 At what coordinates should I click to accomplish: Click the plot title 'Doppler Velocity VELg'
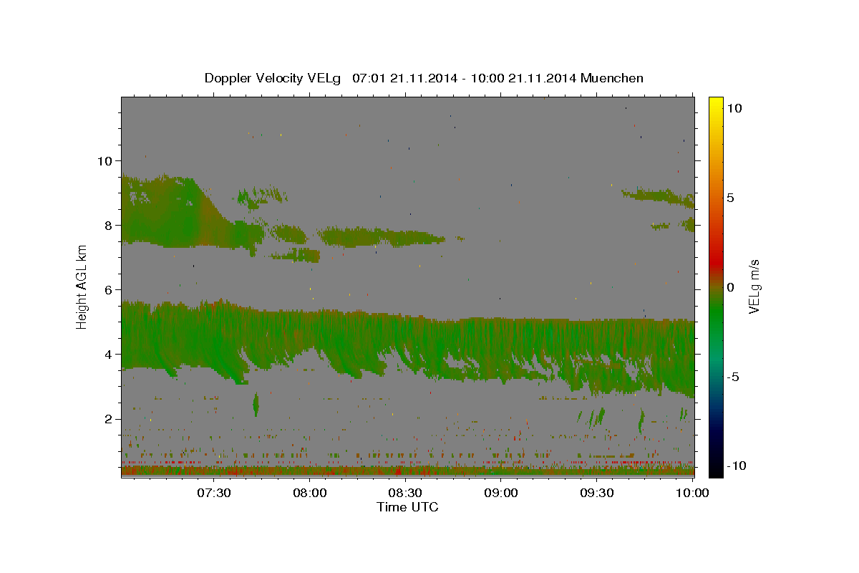click(x=273, y=78)
